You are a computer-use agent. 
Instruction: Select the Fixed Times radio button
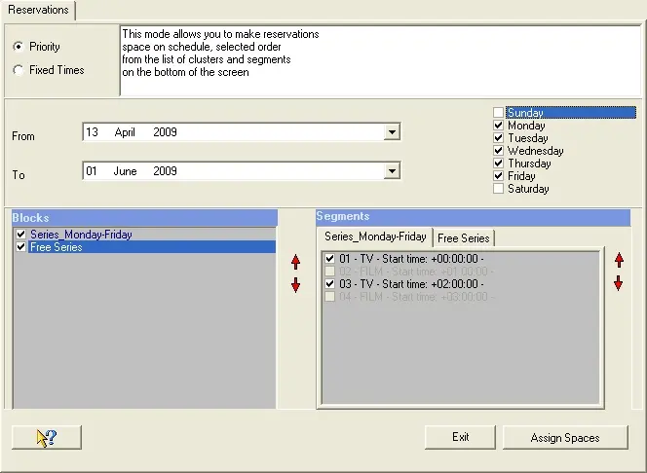coord(19,70)
